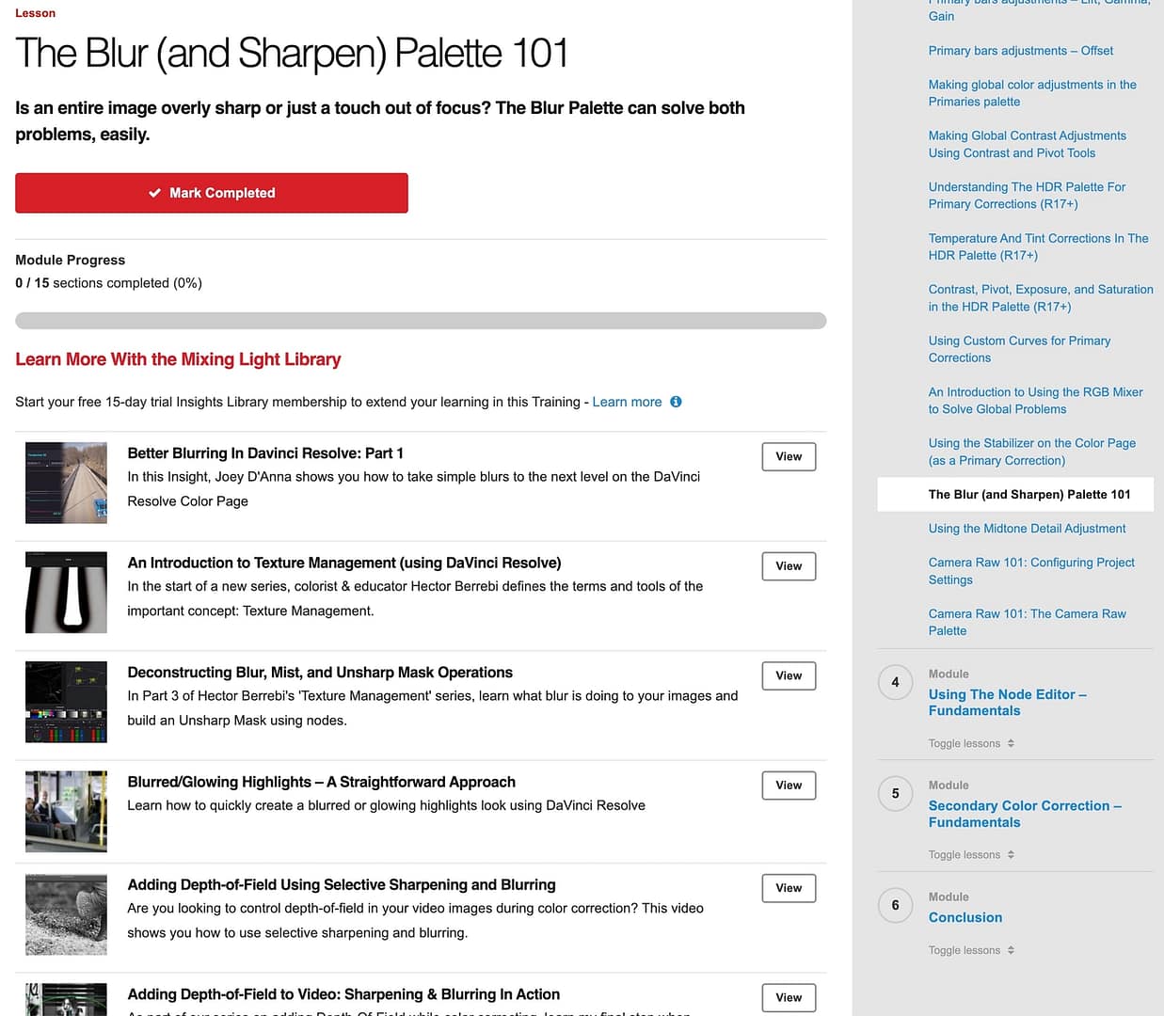1164x1016 pixels.
Task: View Adding Depth-of-Field to Video insight
Action: (789, 998)
